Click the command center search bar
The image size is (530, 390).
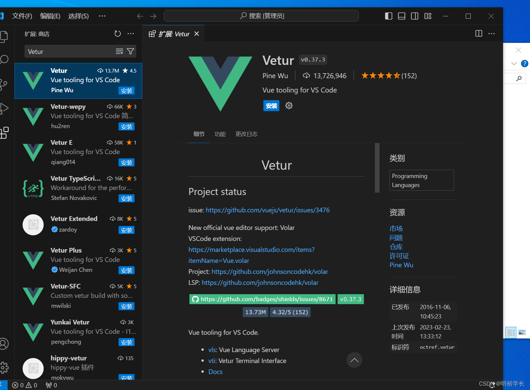pyautogui.click(x=261, y=16)
